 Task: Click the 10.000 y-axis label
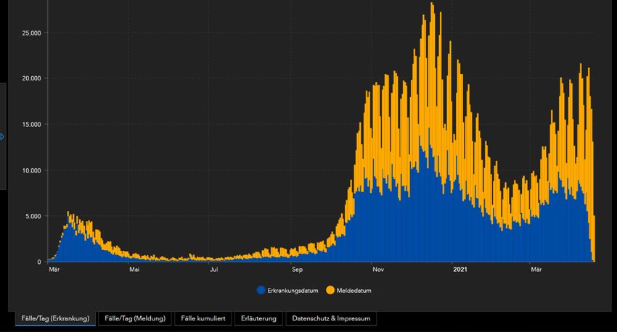(x=30, y=170)
